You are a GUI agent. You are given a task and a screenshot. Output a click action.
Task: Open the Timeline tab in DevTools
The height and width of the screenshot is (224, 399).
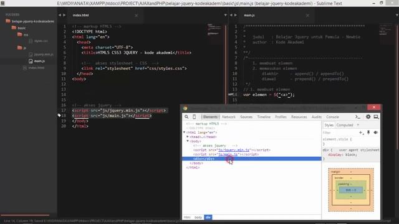point(264,117)
